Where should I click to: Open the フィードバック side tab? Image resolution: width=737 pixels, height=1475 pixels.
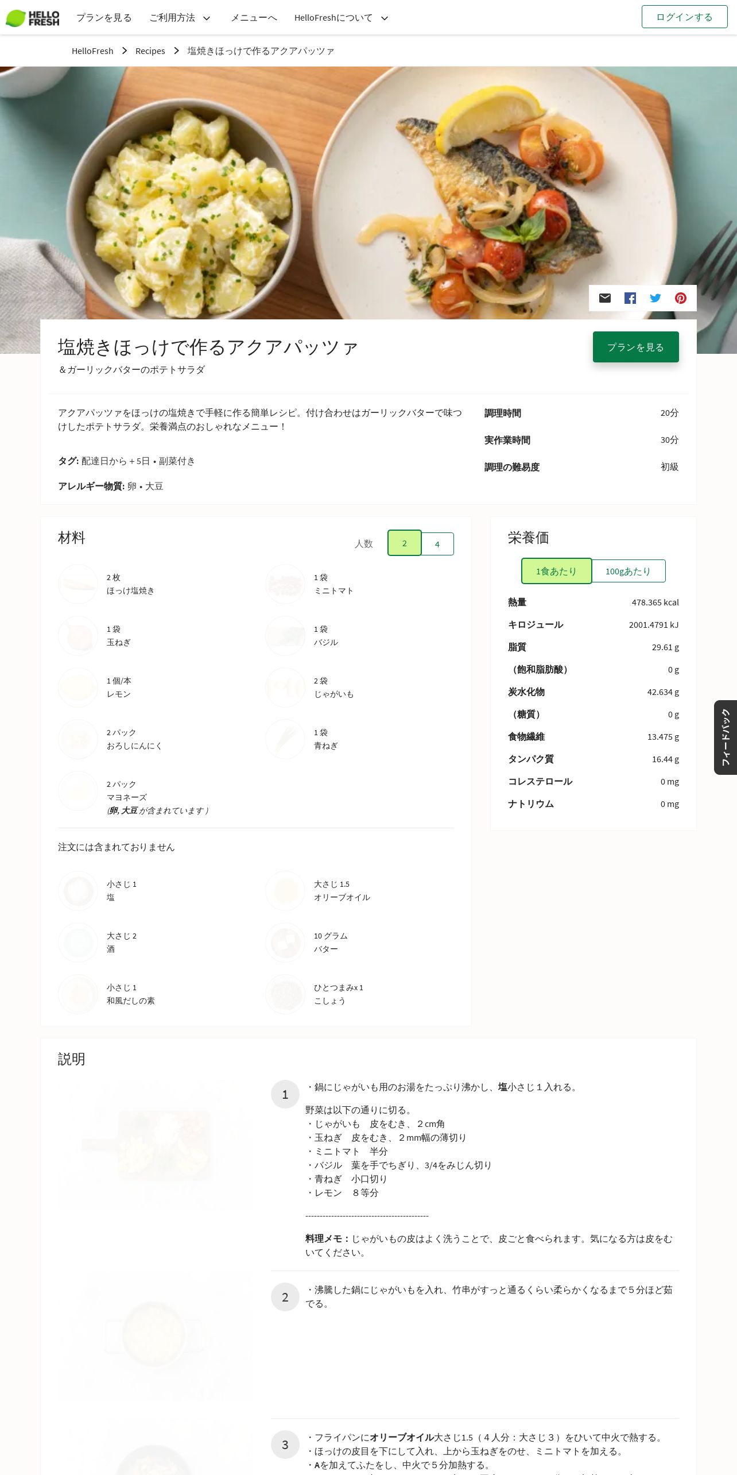click(x=726, y=737)
